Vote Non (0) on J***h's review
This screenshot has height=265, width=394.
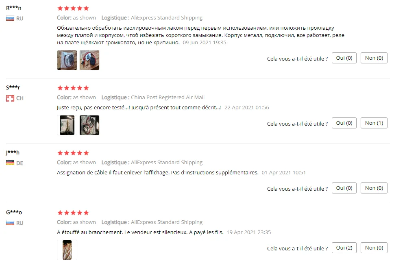(x=374, y=188)
